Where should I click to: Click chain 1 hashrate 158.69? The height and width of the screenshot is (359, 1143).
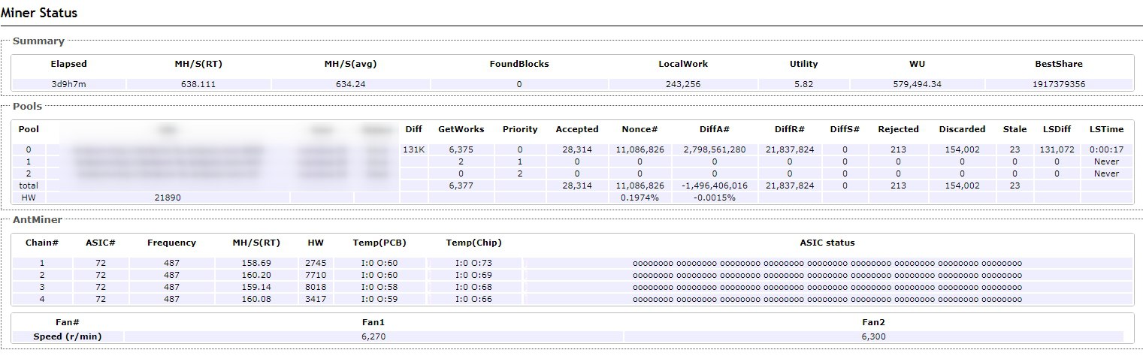click(x=256, y=263)
